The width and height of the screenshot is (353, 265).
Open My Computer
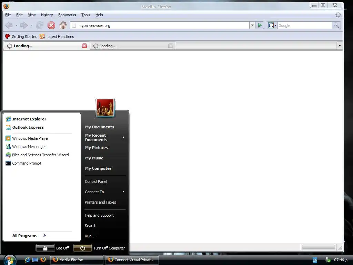(x=98, y=168)
